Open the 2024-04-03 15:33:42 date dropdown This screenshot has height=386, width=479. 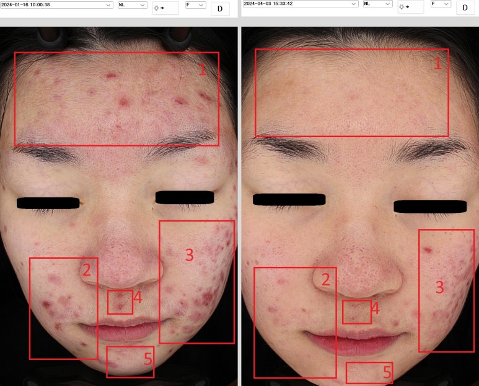click(x=301, y=4)
